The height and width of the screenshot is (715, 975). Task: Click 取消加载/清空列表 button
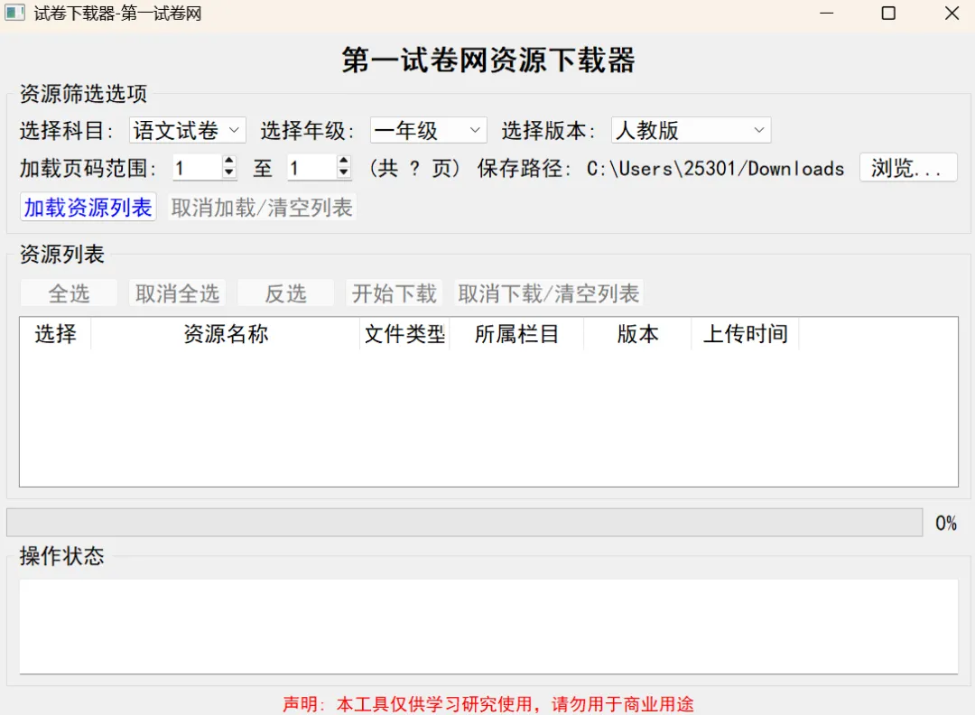263,207
